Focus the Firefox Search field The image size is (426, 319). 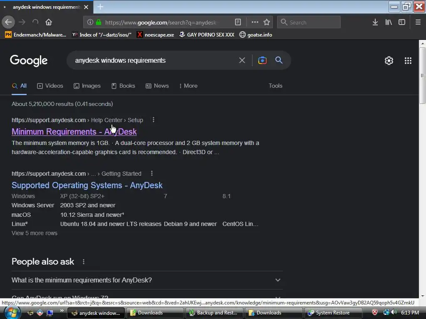pos(309,22)
